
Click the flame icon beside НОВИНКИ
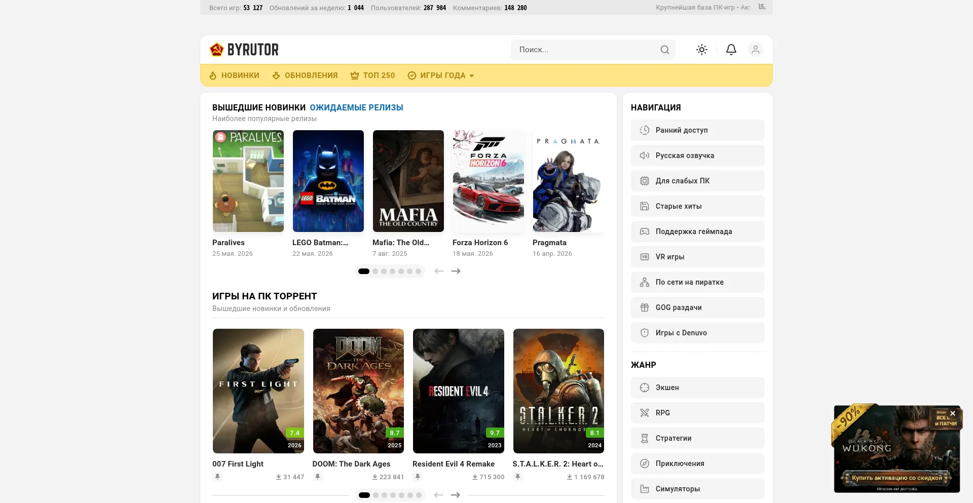click(213, 75)
